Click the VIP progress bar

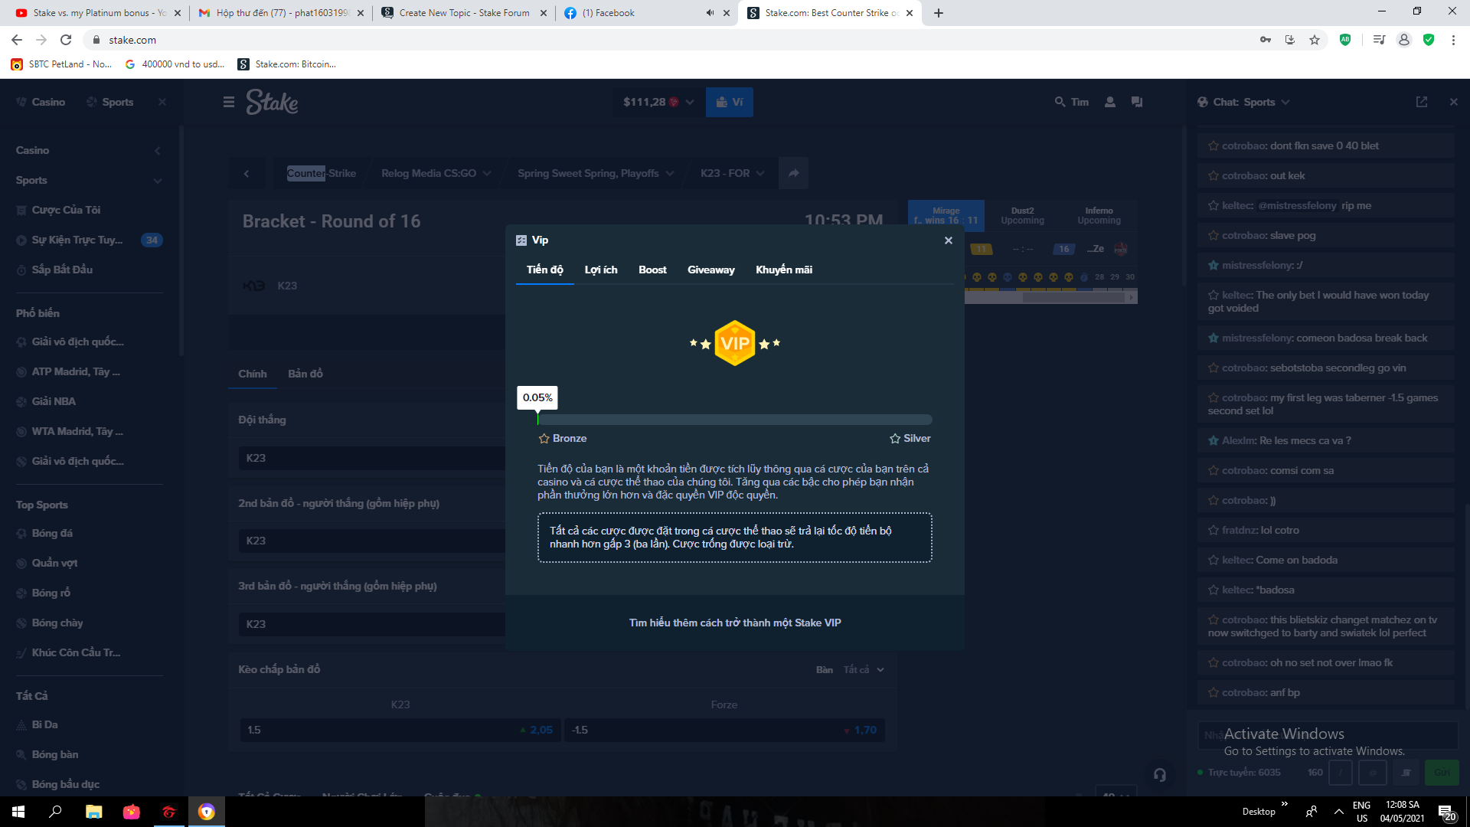click(x=734, y=420)
